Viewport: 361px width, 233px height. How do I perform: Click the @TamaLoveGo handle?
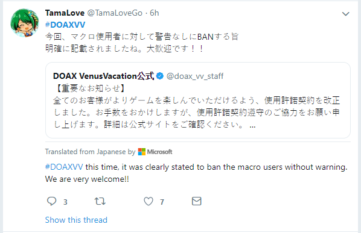click(115, 13)
